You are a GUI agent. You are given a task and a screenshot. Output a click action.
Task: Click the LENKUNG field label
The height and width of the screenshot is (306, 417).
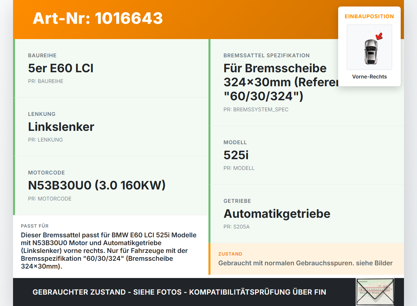point(42,114)
